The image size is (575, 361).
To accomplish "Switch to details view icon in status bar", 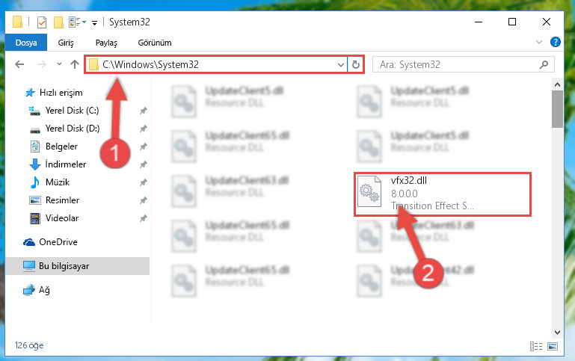I will pos(536,346).
